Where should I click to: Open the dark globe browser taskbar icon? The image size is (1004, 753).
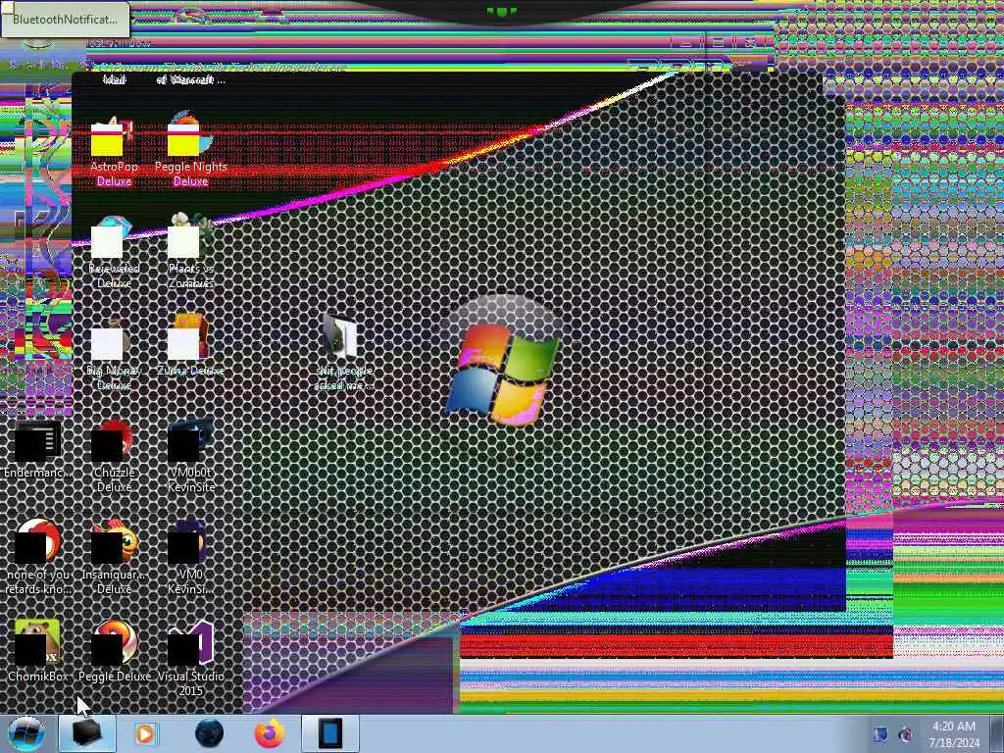[209, 733]
